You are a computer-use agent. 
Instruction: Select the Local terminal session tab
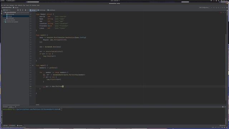(11, 107)
